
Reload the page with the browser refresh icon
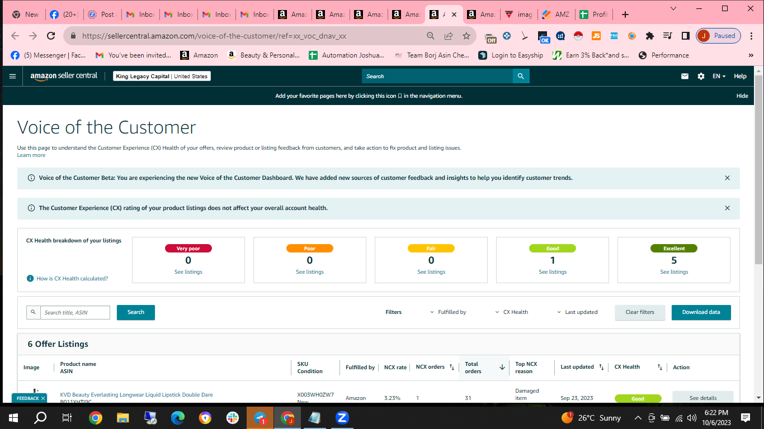(x=51, y=36)
